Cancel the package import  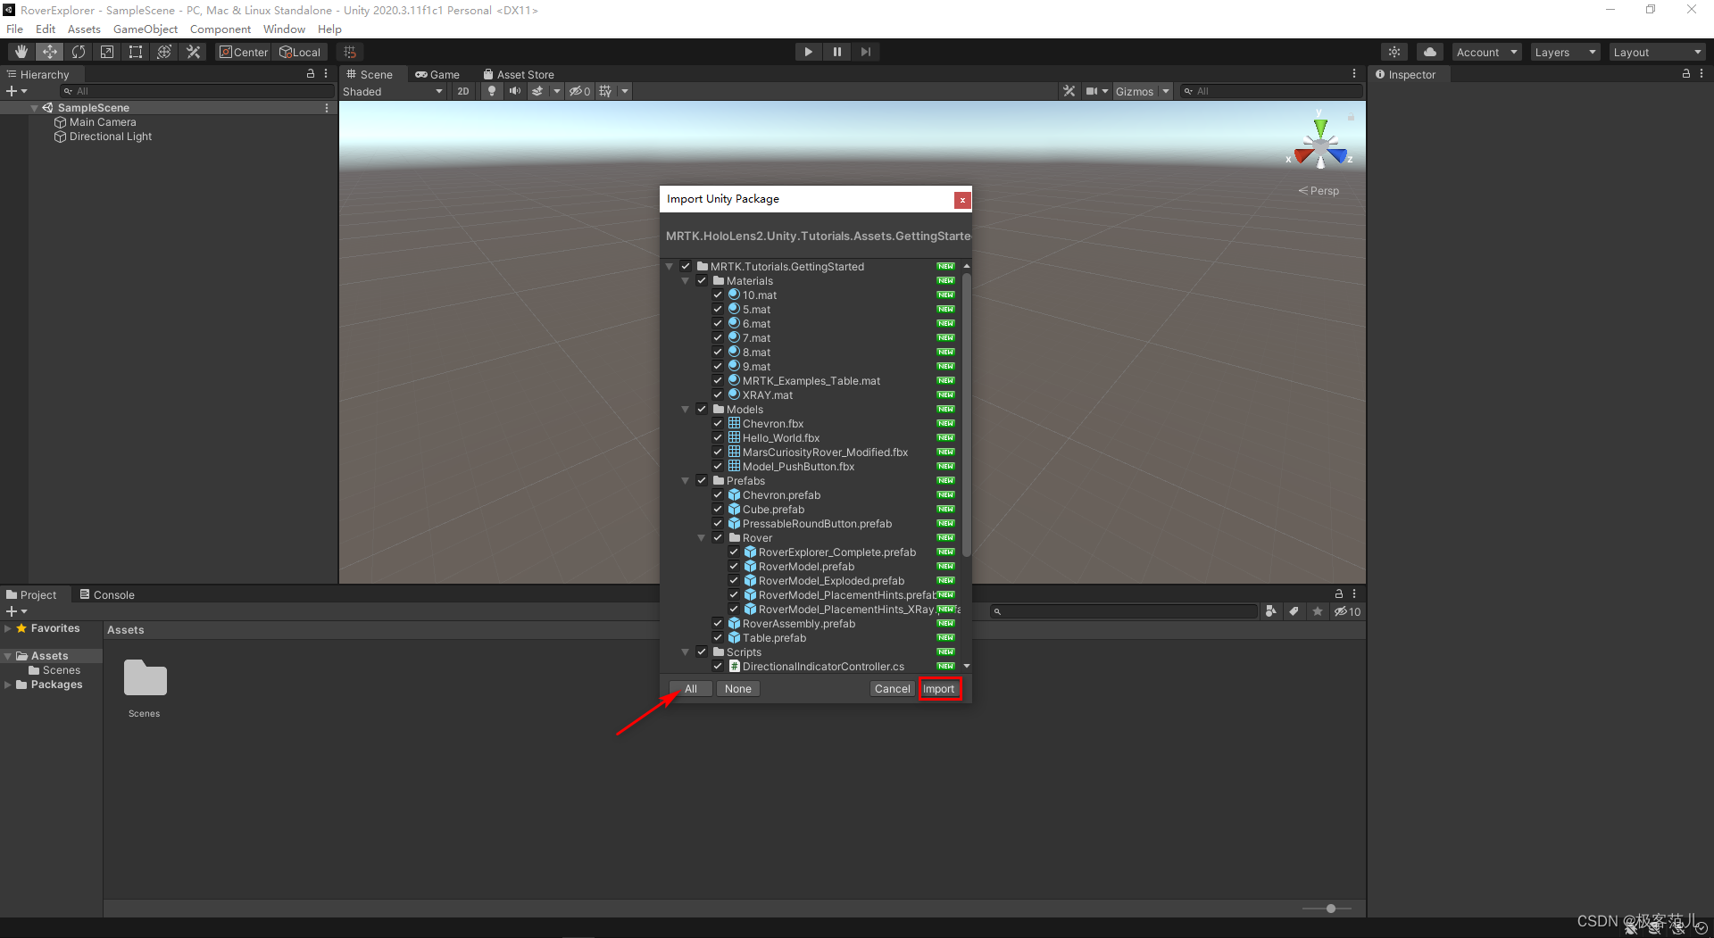(892, 688)
